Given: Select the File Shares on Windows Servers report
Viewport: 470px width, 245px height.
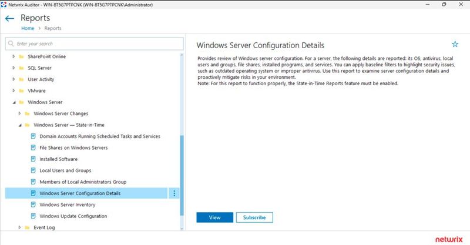Looking at the screenshot, I should point(73,147).
